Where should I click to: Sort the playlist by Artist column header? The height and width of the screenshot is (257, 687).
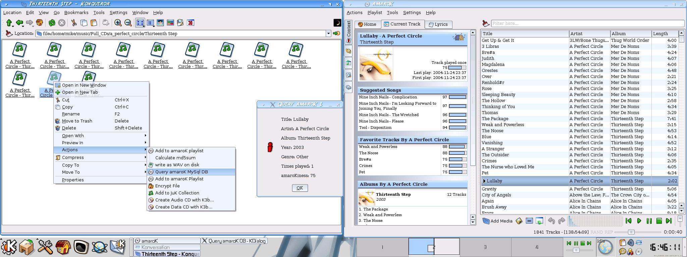589,33
